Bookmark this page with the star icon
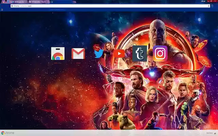Screen dimensions: 218x136 208,6
